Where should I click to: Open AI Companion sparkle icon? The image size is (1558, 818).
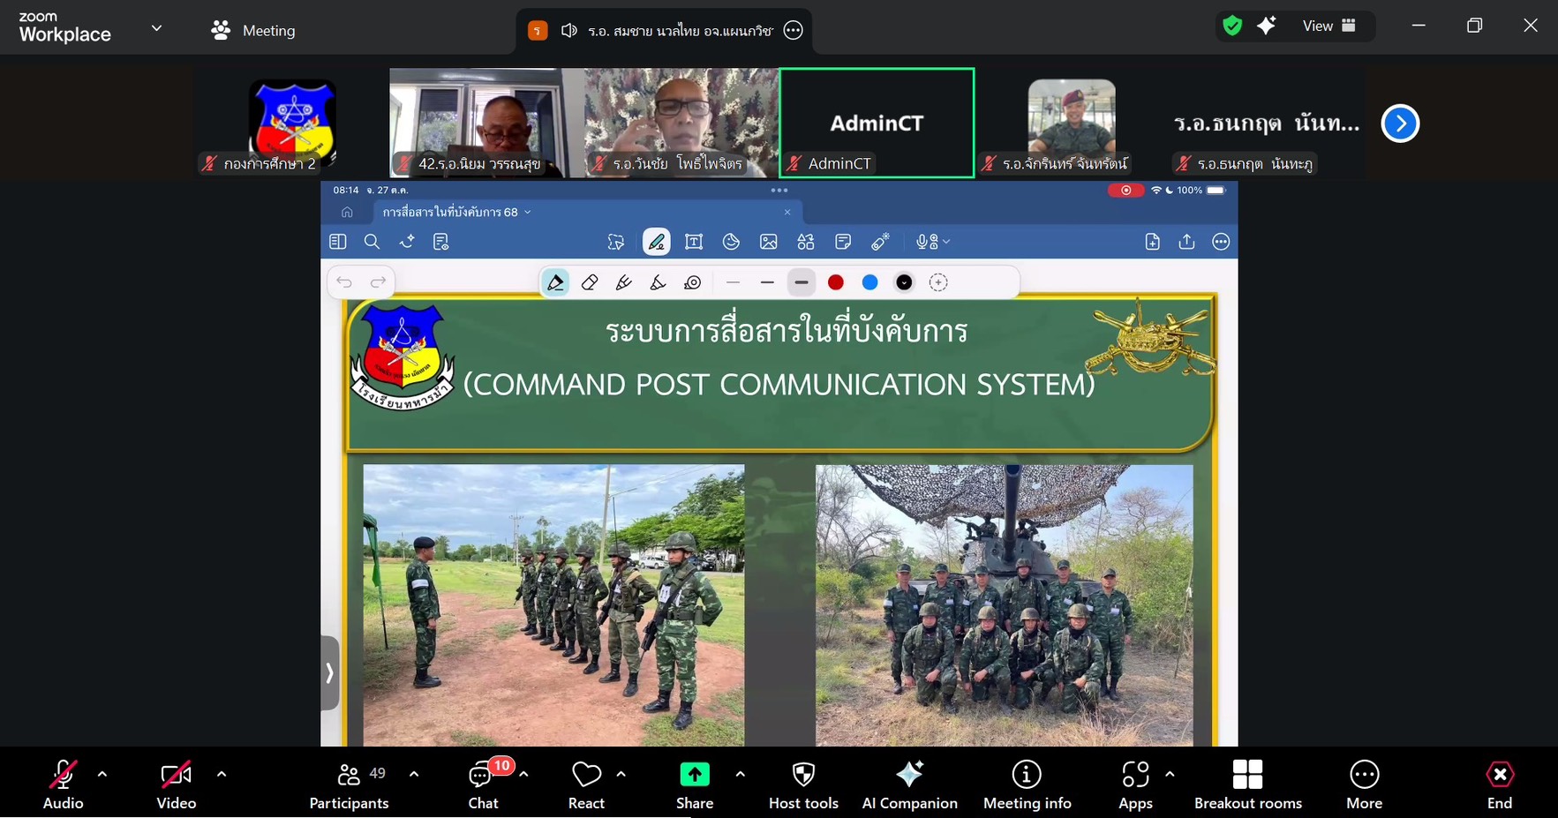909,775
